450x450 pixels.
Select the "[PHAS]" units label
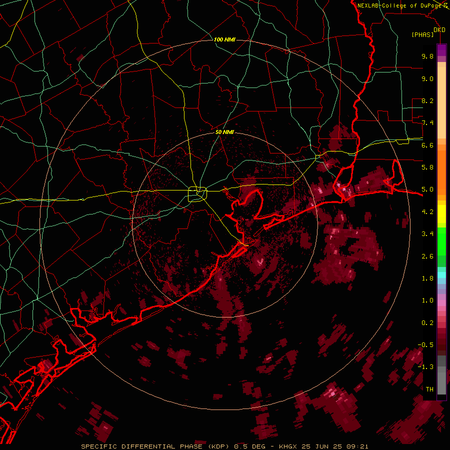tap(422, 35)
